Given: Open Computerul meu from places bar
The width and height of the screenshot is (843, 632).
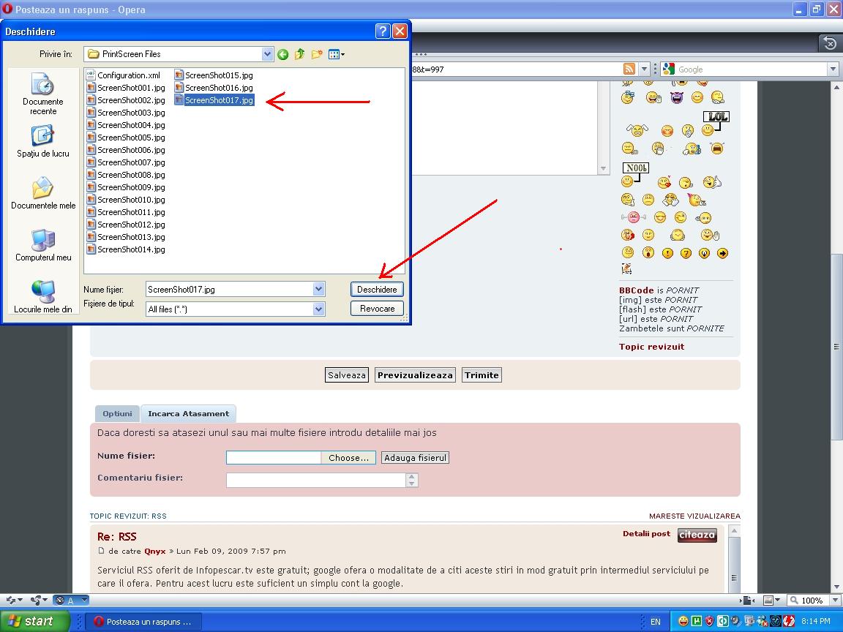Looking at the screenshot, I should click(x=43, y=245).
